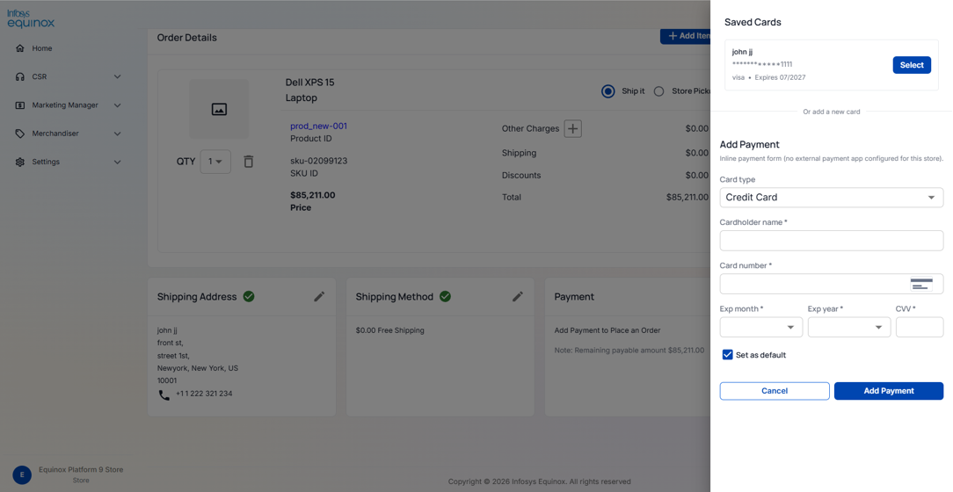Click the $0.00 Free Shipping text
This screenshot has height=492, width=953.
click(x=390, y=330)
